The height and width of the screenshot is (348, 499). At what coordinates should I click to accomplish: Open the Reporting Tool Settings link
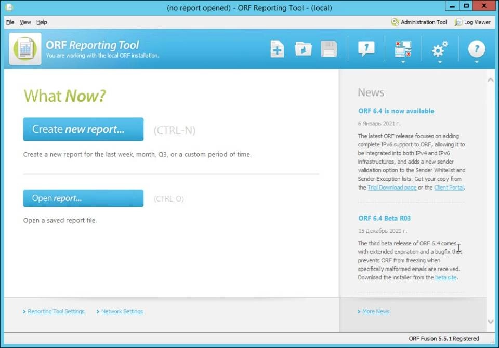click(x=56, y=311)
